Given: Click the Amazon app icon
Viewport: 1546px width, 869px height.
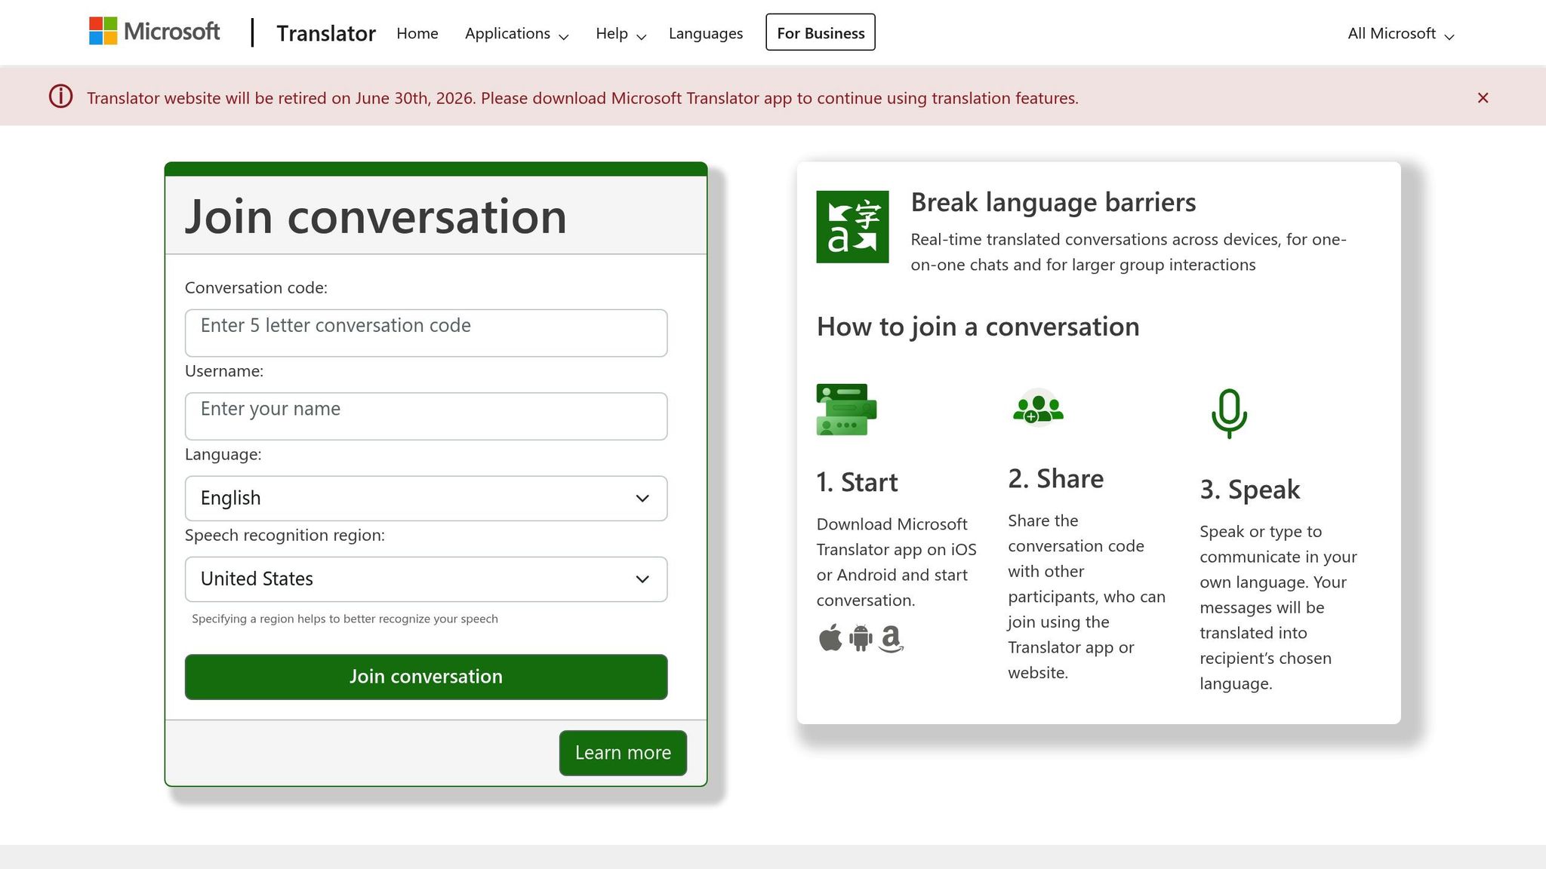Looking at the screenshot, I should coord(892,640).
